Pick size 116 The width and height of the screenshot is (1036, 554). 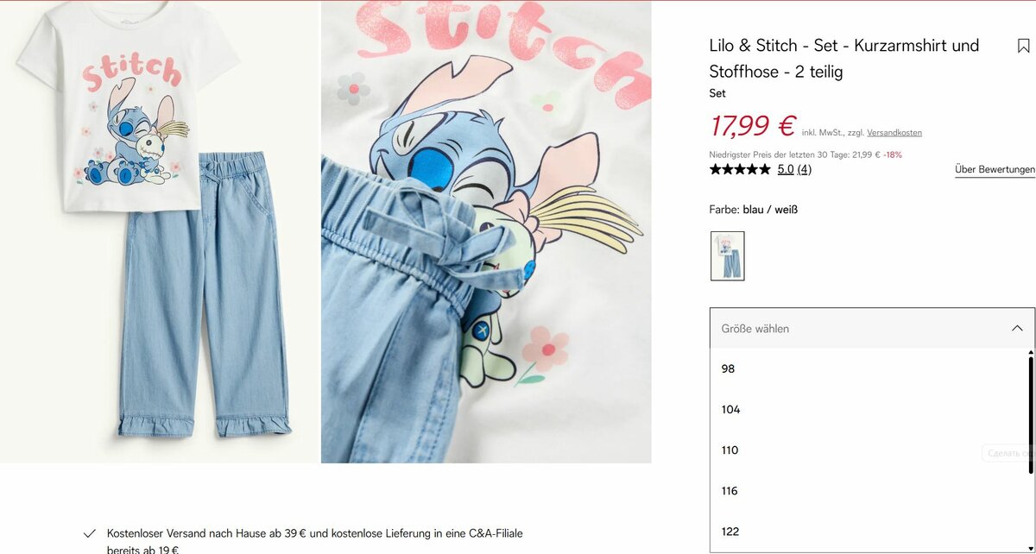pos(869,491)
